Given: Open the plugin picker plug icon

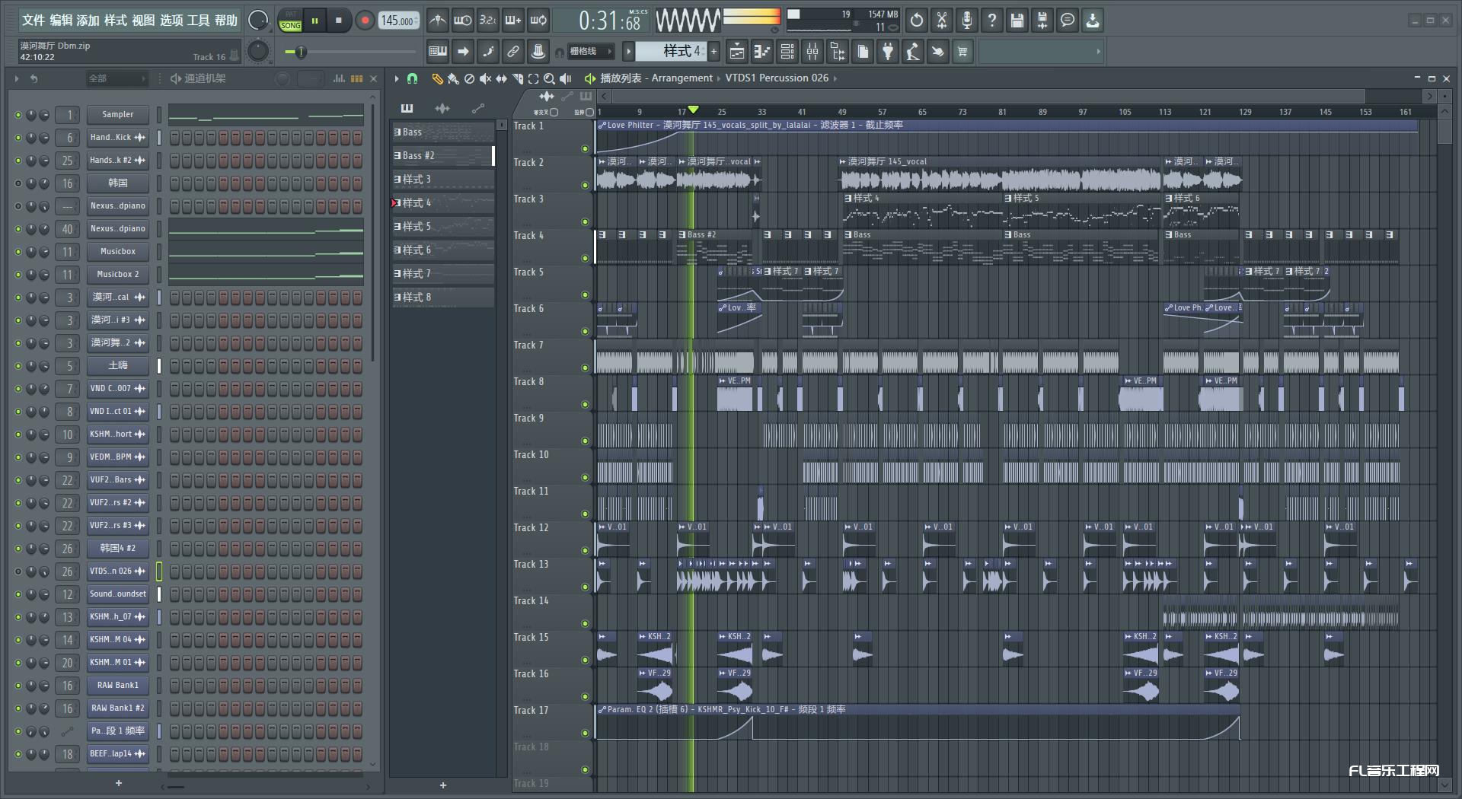Looking at the screenshot, I should click(x=888, y=52).
